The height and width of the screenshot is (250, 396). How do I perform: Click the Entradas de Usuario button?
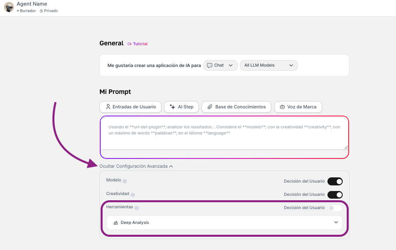[131, 107]
